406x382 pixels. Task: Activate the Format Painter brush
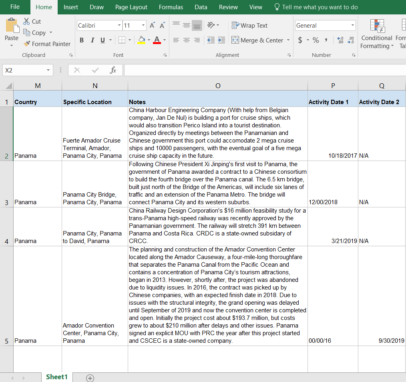point(27,44)
